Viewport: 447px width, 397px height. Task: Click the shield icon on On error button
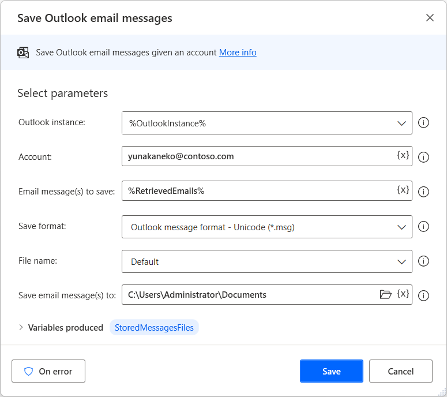click(x=28, y=371)
